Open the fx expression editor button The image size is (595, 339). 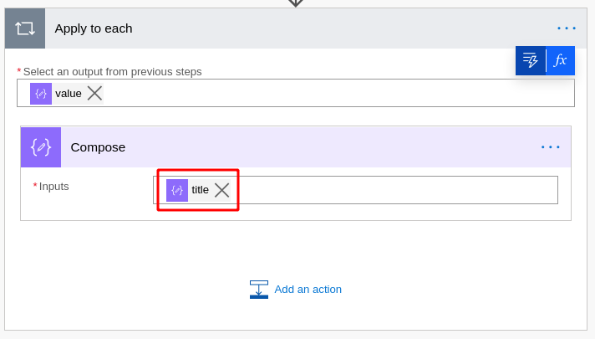pyautogui.click(x=561, y=60)
